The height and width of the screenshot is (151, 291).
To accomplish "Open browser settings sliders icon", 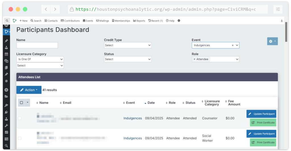I will tap(278, 9).
